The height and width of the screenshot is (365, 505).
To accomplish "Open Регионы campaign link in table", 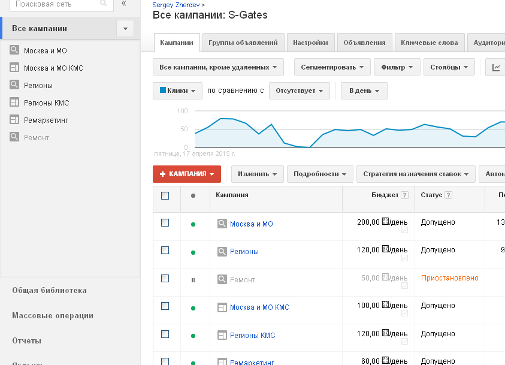I will pyautogui.click(x=244, y=252).
